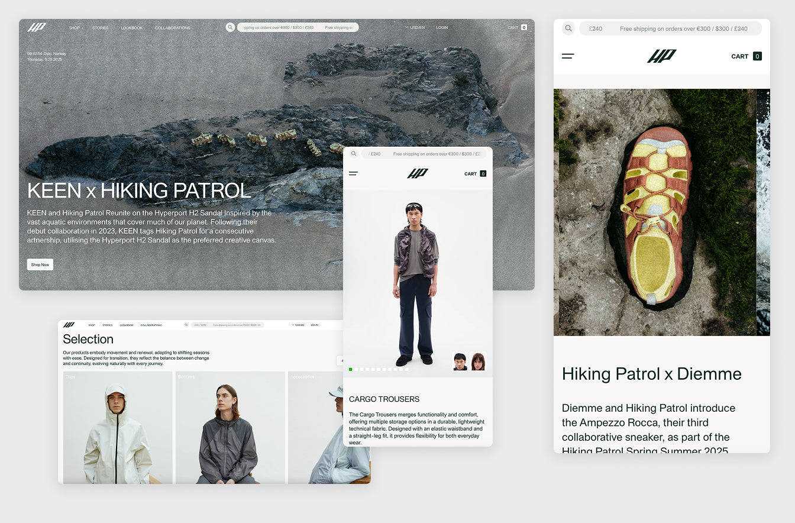The image size is (795, 523).
Task: Click the cart count badge in Diemme page
Action: coord(757,56)
